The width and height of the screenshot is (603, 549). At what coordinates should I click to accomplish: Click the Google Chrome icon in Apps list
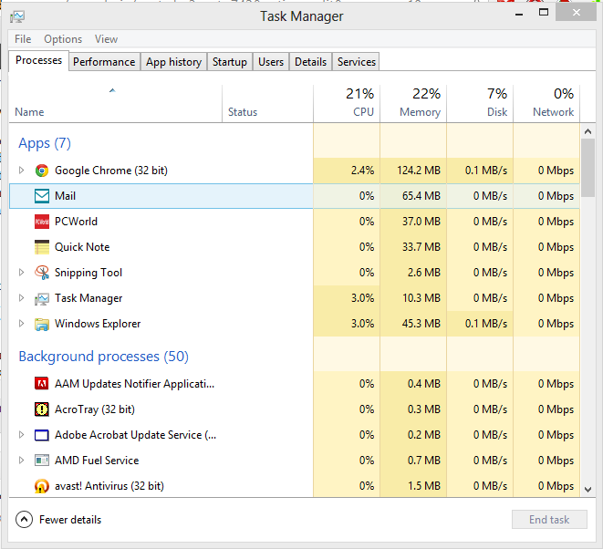[42, 171]
